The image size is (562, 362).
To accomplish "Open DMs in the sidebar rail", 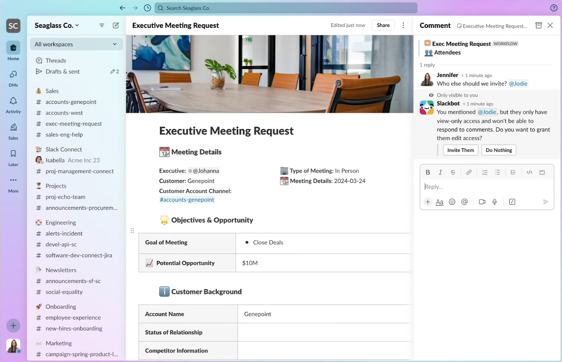I will pyautogui.click(x=13, y=78).
